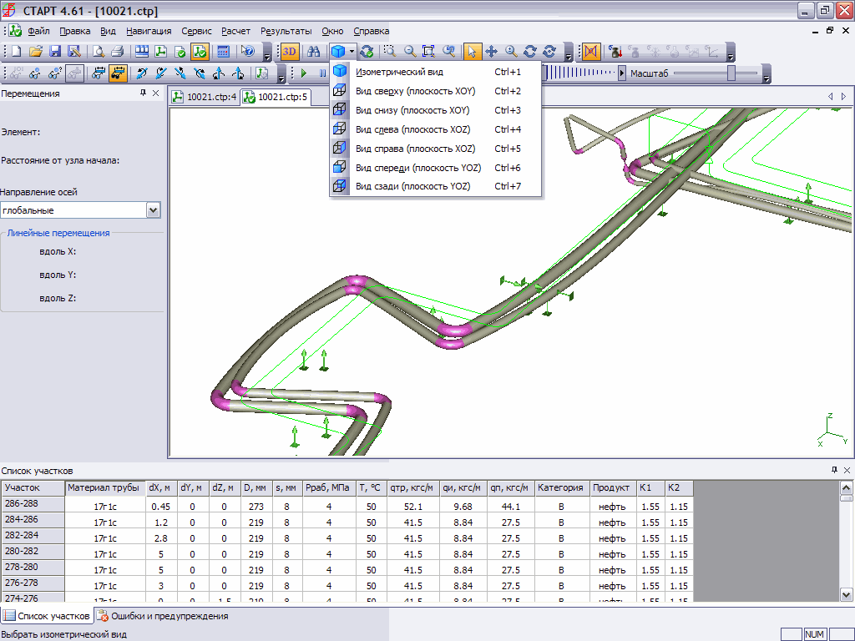The width and height of the screenshot is (855, 641).
Task: Click the 286-288 row header
Action: [33, 504]
